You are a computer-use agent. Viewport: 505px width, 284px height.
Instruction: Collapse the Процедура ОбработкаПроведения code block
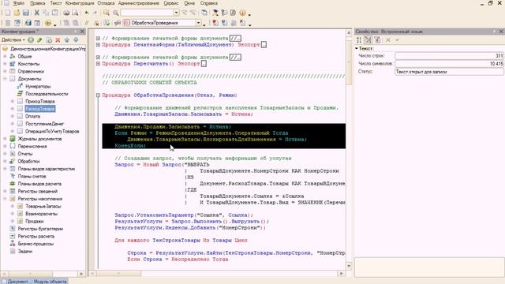coord(98,95)
